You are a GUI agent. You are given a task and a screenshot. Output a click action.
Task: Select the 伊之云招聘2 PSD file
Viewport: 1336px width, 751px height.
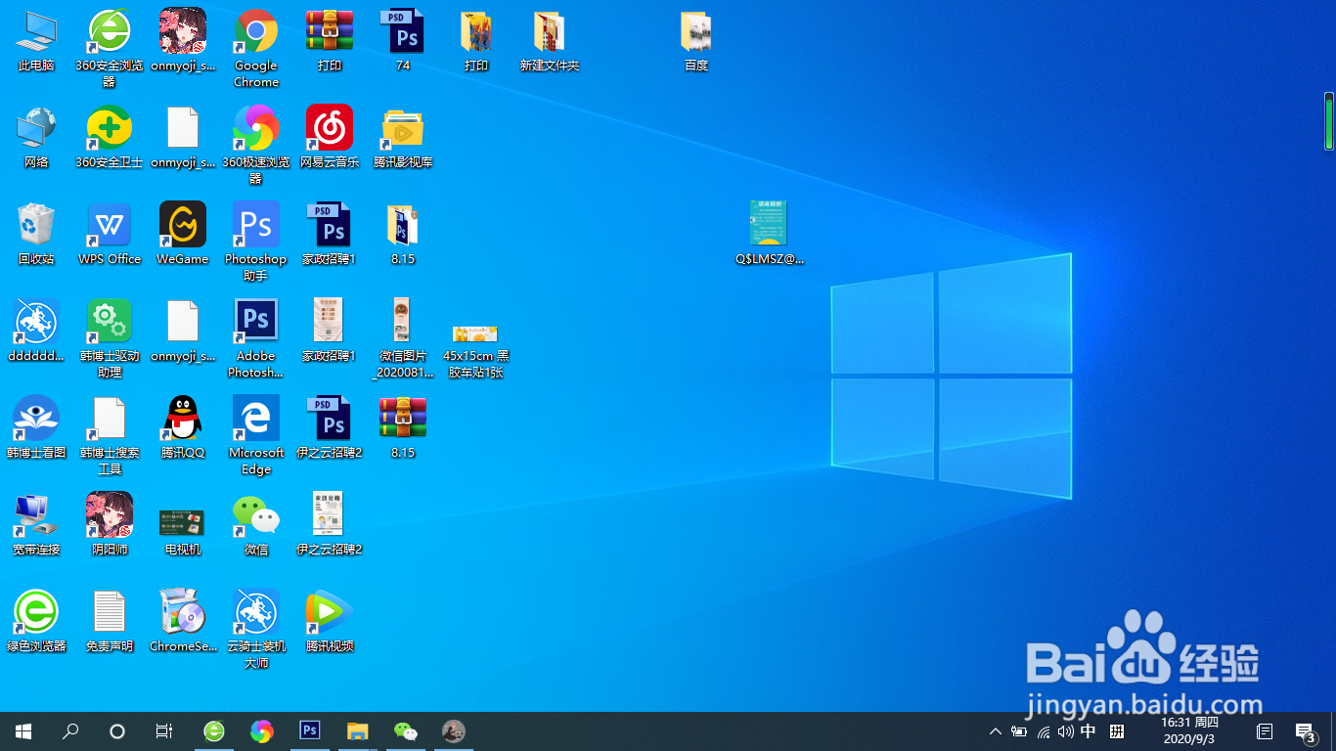pyautogui.click(x=330, y=428)
